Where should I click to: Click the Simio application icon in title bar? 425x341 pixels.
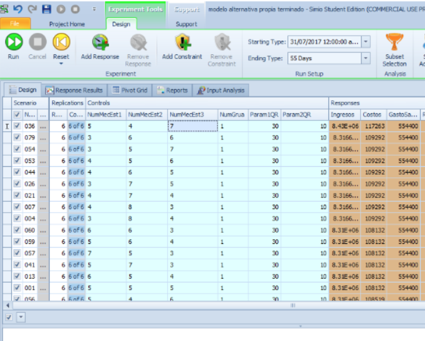pyautogui.click(x=4, y=9)
